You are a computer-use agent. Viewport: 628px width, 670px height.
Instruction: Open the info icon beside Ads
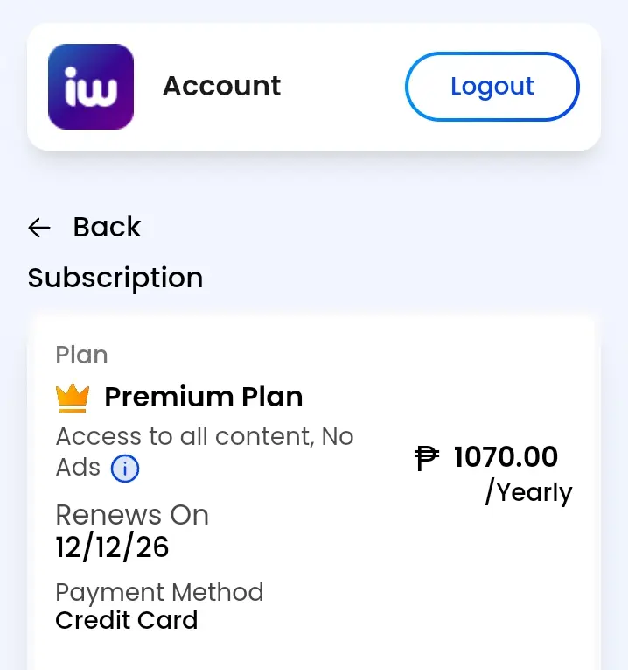(125, 469)
